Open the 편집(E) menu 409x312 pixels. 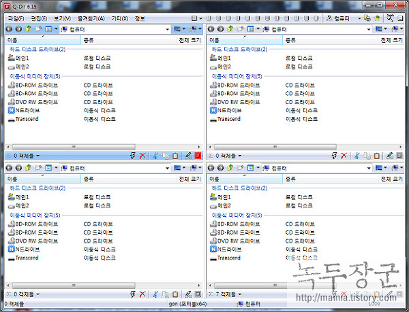(39, 18)
